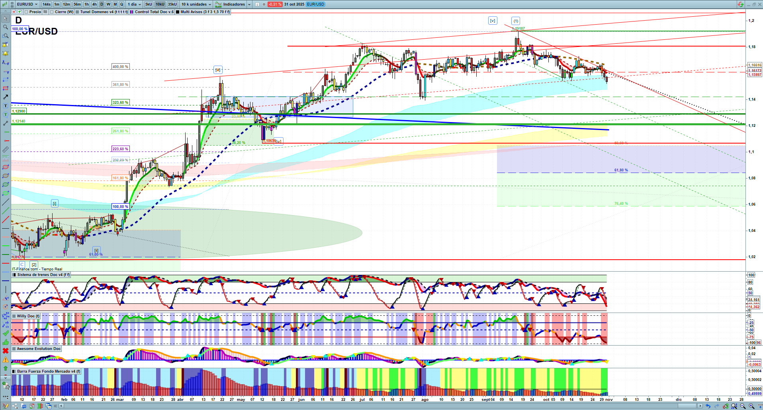
Task: Click the Indicadores button
Action: pyautogui.click(x=230, y=4)
